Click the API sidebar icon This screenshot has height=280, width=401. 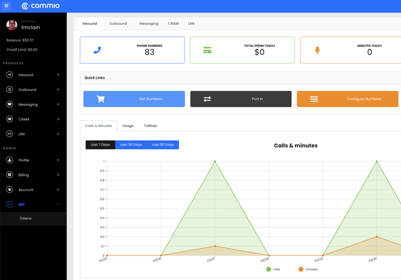[x=10, y=204]
